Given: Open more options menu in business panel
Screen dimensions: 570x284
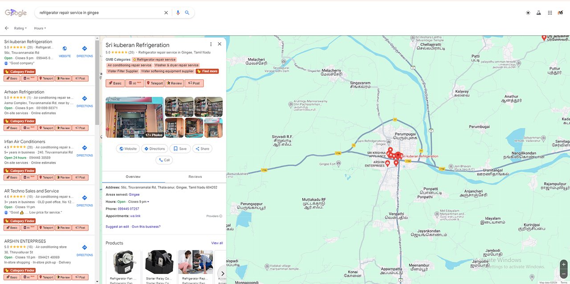Looking at the screenshot, I should (211, 44).
